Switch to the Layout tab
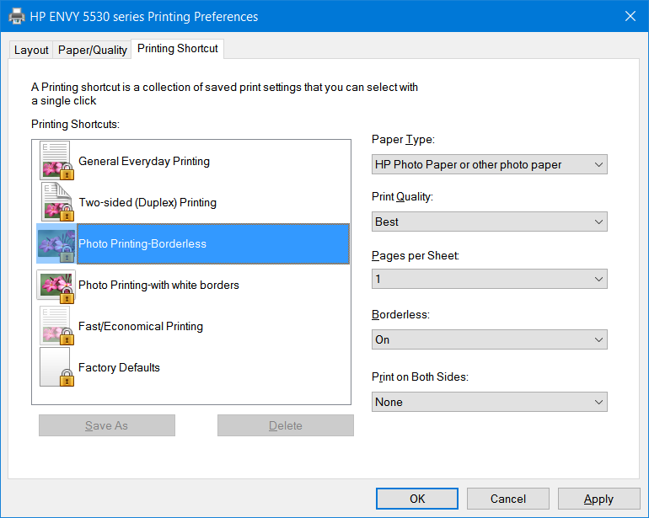This screenshot has height=518, width=649. pos(31,50)
